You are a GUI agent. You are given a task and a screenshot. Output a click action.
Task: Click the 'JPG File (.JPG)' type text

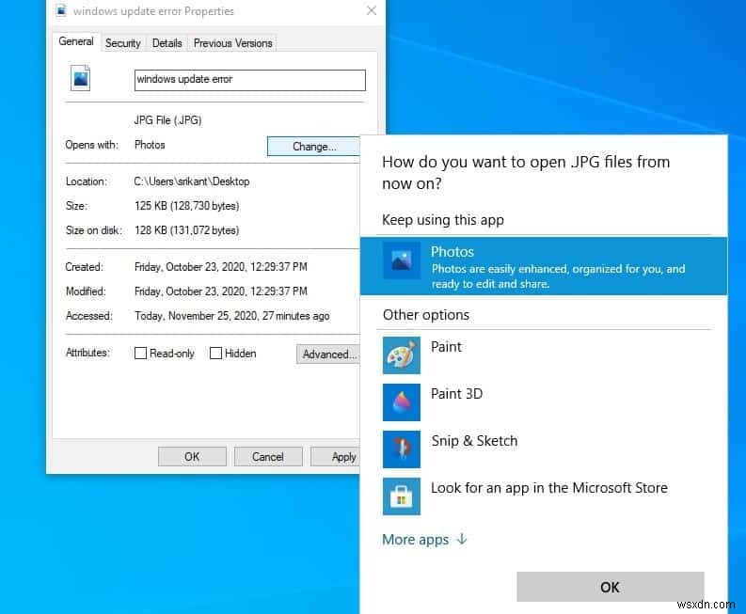(167, 120)
